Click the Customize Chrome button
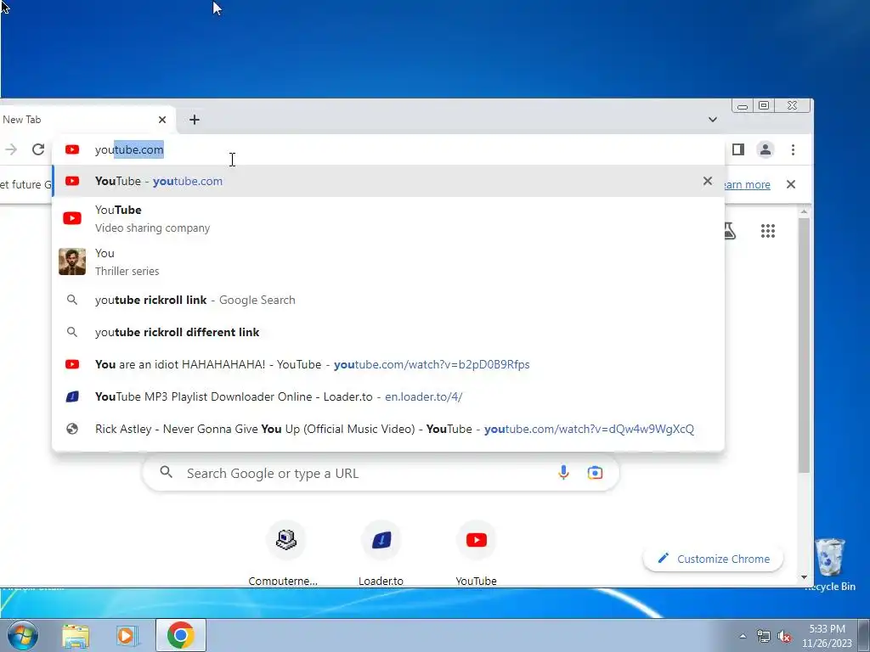The image size is (870, 652). tap(713, 559)
